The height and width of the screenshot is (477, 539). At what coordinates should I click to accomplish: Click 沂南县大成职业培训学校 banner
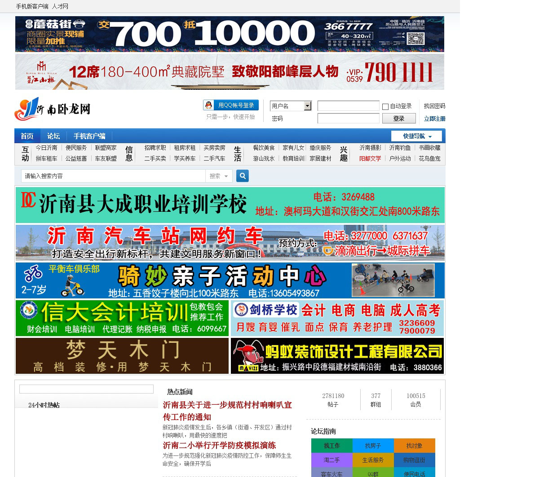click(230, 205)
